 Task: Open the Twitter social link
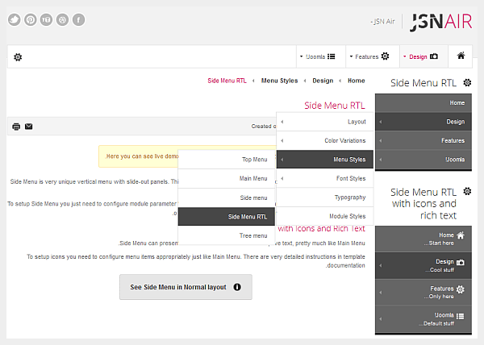coord(14,20)
